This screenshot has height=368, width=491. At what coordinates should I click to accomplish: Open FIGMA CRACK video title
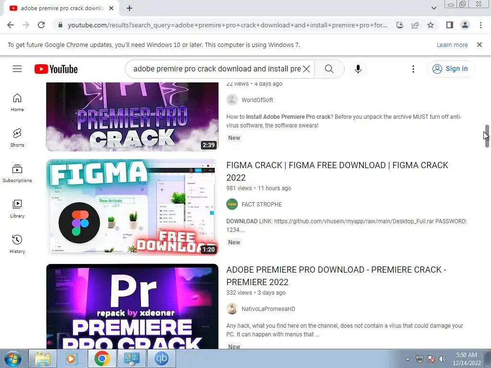coord(337,171)
